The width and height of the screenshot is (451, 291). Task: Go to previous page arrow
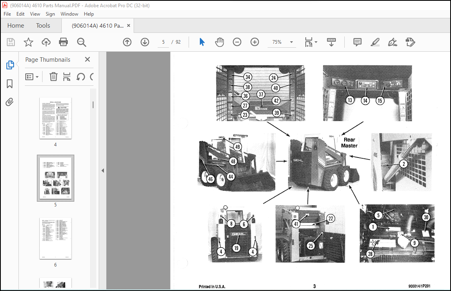(127, 42)
